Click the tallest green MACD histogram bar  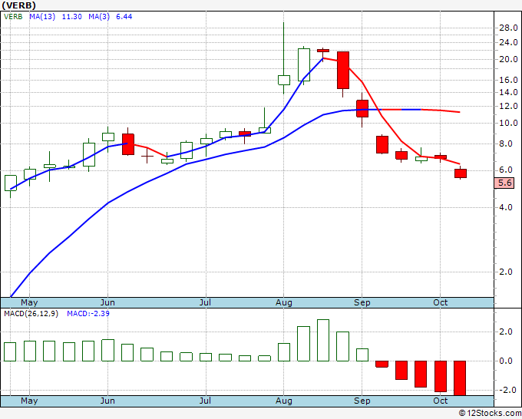coord(323,340)
